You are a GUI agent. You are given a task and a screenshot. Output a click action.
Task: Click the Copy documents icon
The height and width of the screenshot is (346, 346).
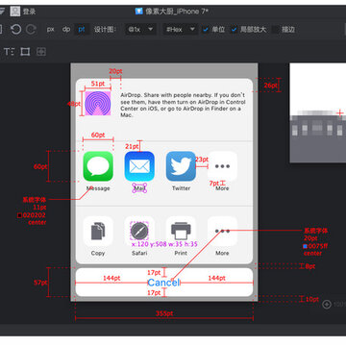coord(98,231)
